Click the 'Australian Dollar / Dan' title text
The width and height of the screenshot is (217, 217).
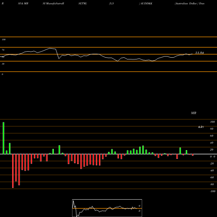click(190, 3)
